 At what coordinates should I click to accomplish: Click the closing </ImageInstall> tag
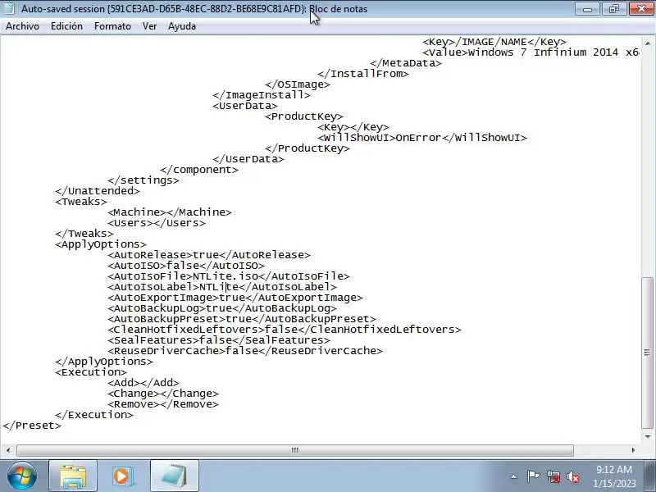[x=261, y=95]
